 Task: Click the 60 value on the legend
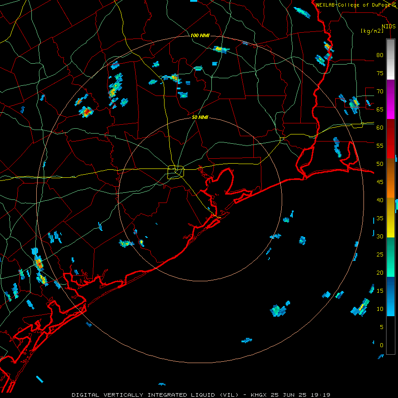[x=380, y=128]
